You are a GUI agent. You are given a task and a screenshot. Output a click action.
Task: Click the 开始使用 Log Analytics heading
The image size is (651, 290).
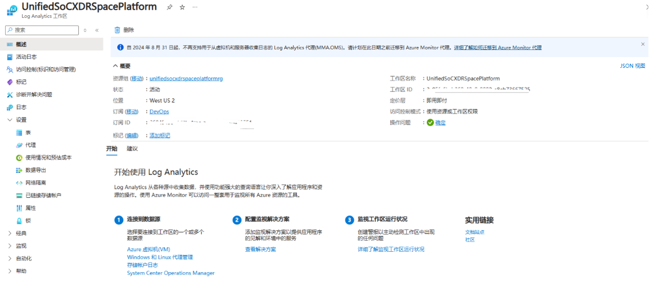pyautogui.click(x=156, y=172)
